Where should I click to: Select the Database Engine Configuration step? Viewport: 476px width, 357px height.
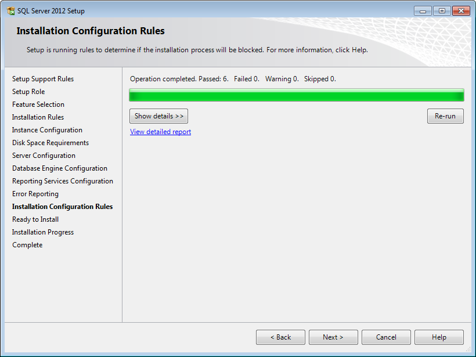60,168
